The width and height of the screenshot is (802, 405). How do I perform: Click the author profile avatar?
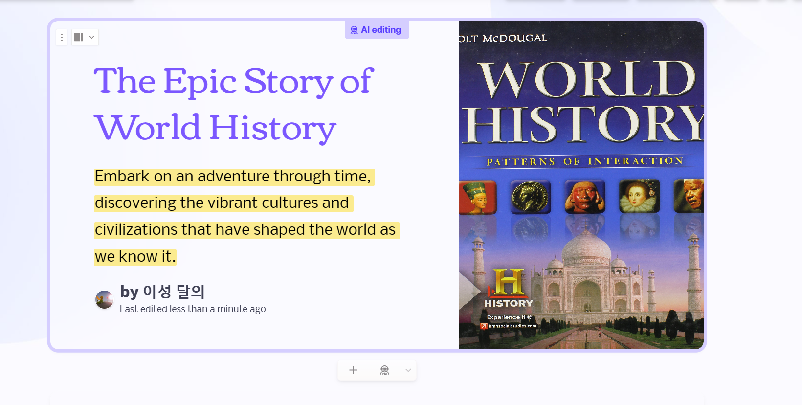coord(104,300)
